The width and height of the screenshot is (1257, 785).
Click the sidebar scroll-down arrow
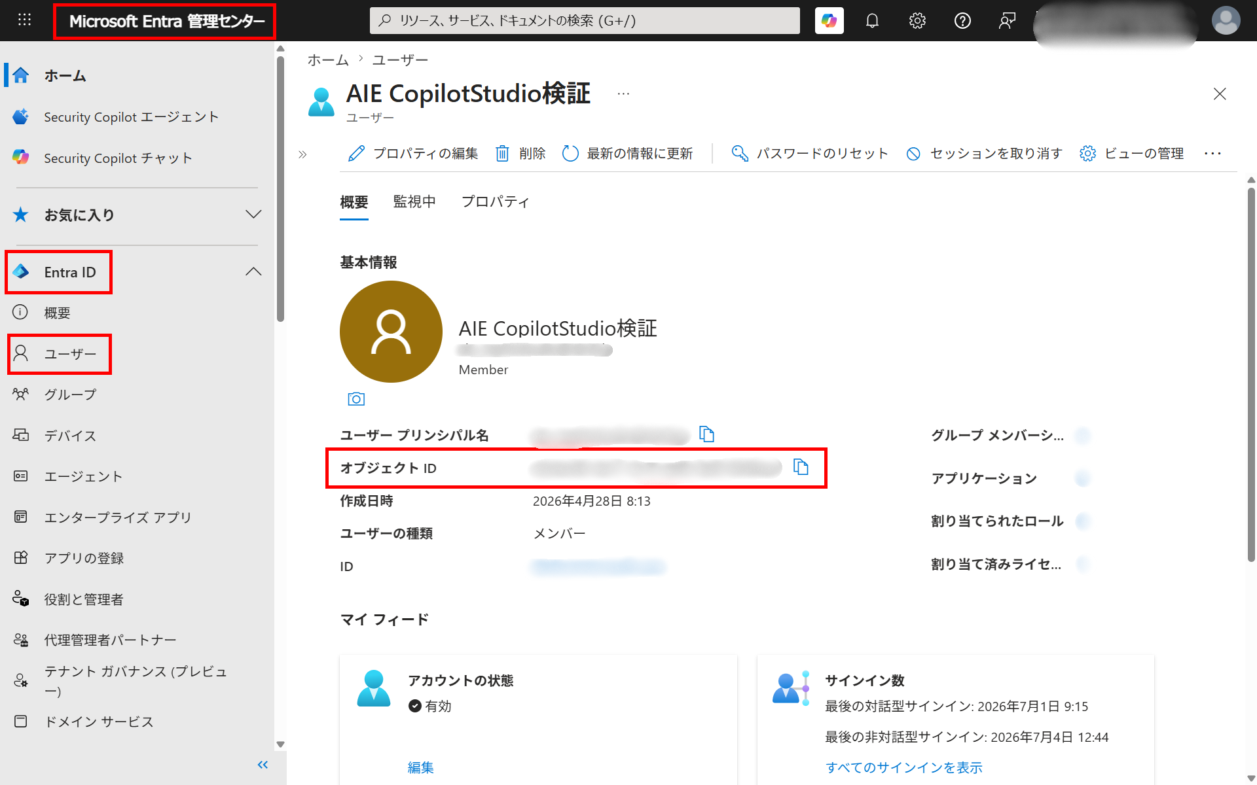pos(281,744)
